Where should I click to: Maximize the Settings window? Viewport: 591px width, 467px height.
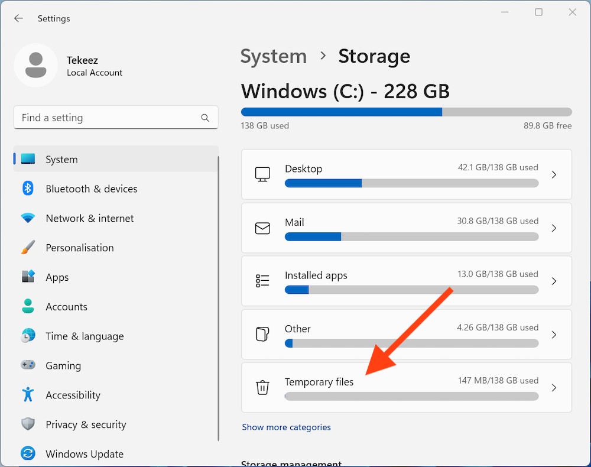point(538,12)
